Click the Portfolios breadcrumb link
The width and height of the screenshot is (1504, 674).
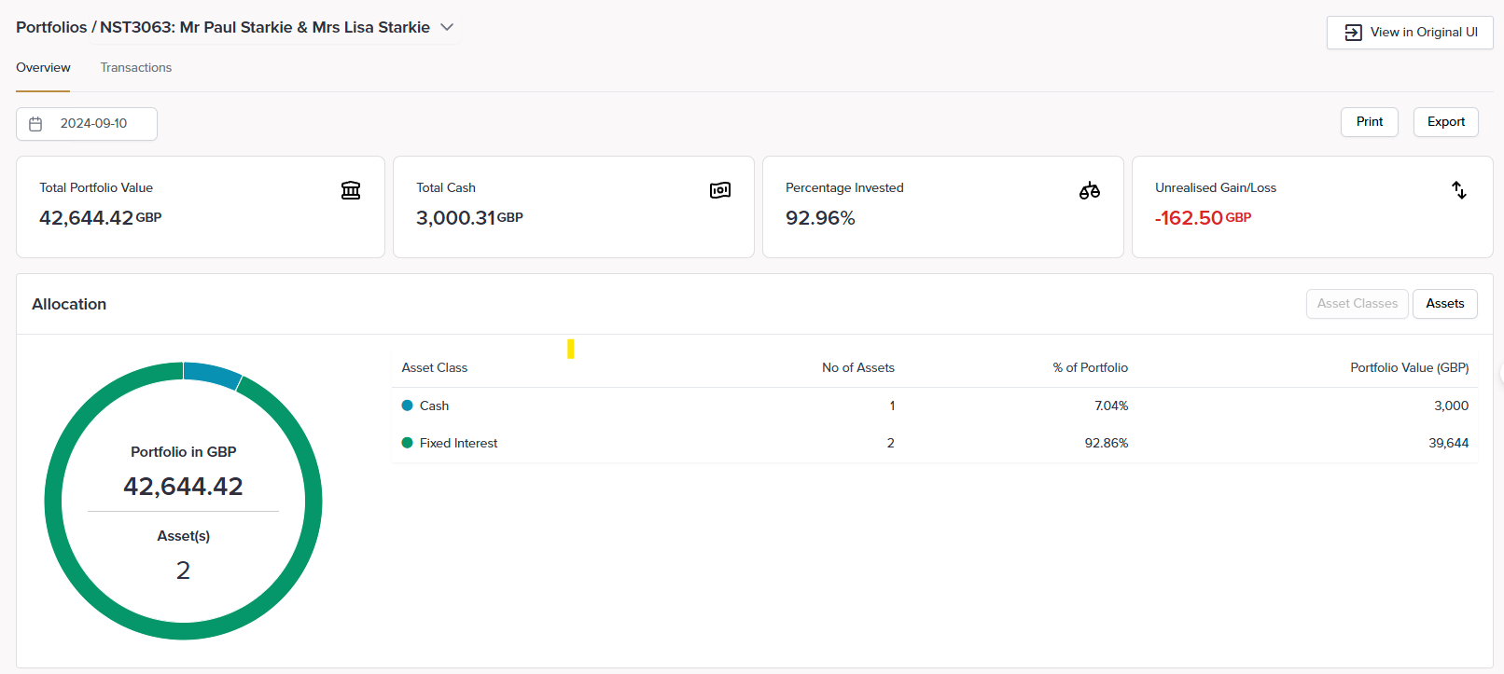(50, 27)
